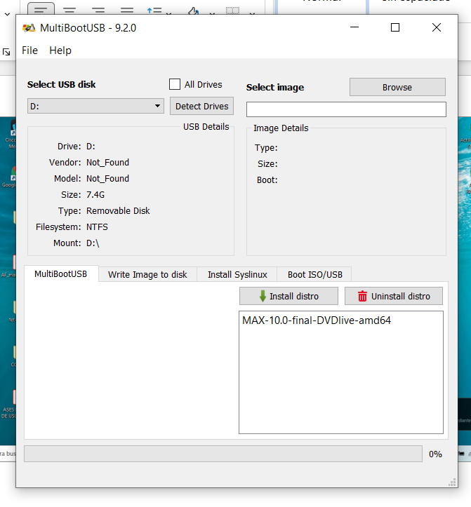Open the File menu
Screen dimensions: 471x507
[29, 50]
